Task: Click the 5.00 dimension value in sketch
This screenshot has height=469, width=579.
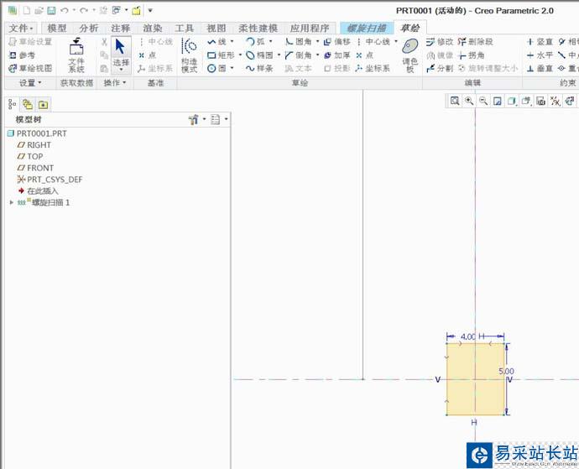Action: pos(506,371)
